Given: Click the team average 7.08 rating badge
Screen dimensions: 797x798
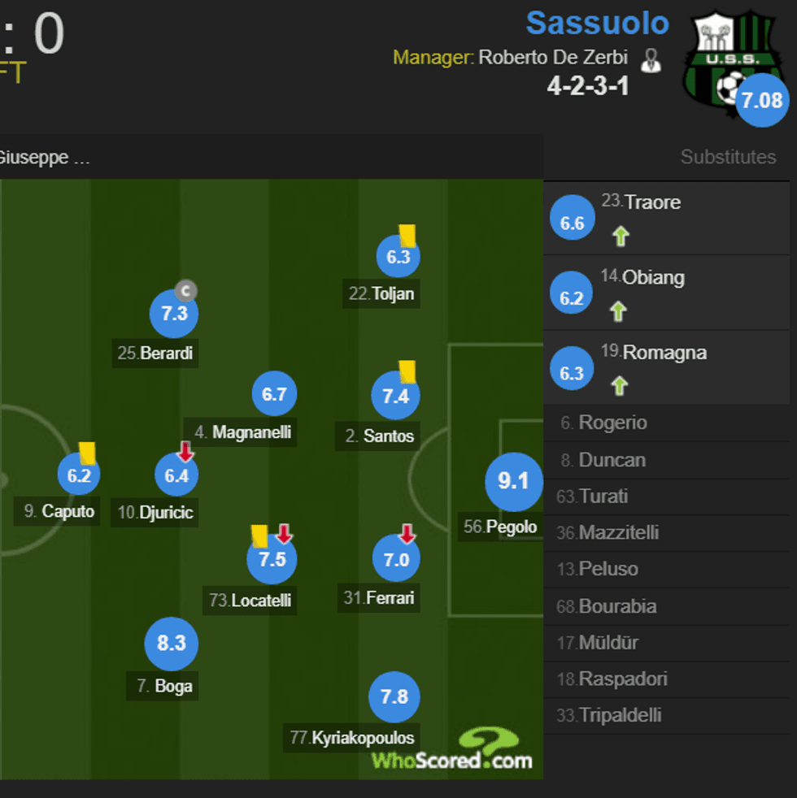Looking at the screenshot, I should pos(762,101).
